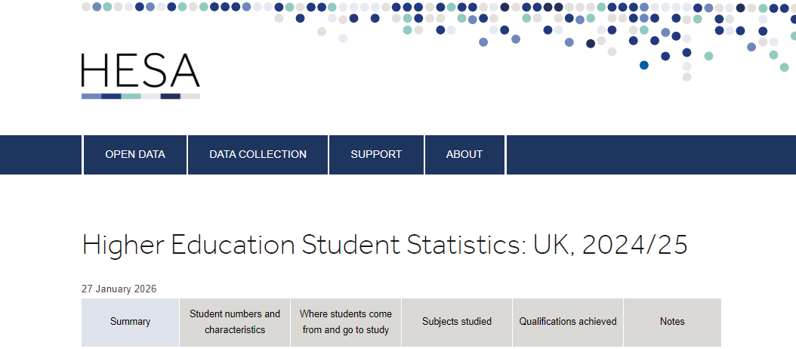This screenshot has height=349, width=796.
Task: Click the words Higher Education in the title
Action: pyautogui.click(x=188, y=246)
